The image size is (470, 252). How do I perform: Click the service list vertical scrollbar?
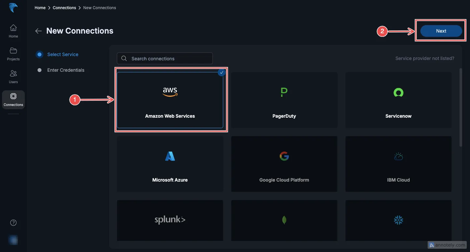point(461,108)
